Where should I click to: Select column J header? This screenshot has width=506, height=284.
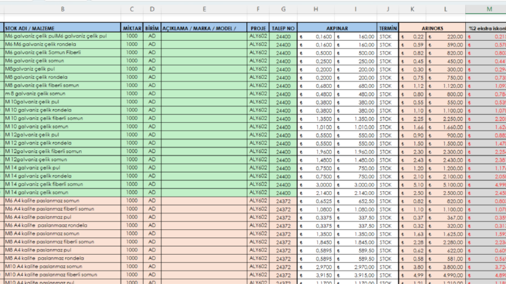(x=387, y=10)
